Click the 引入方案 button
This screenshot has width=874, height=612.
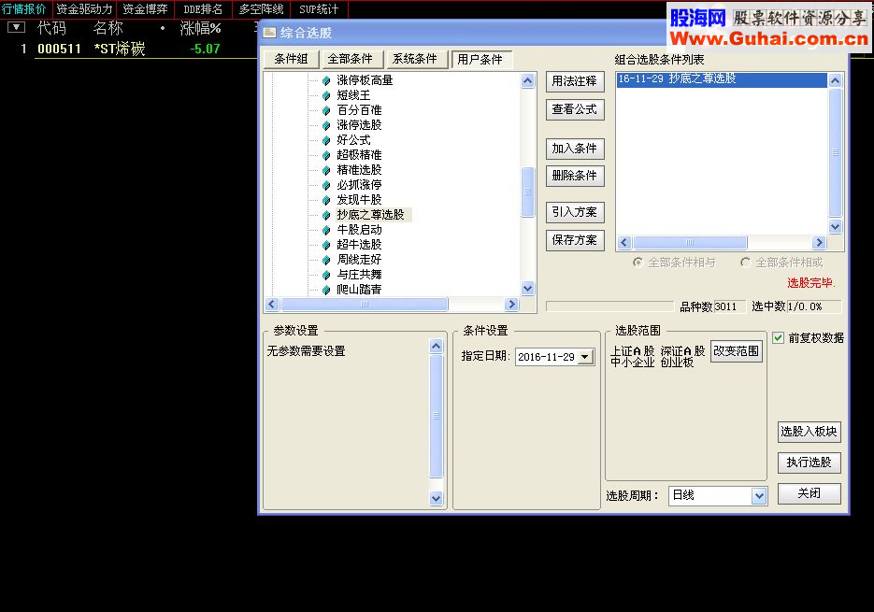(x=575, y=212)
